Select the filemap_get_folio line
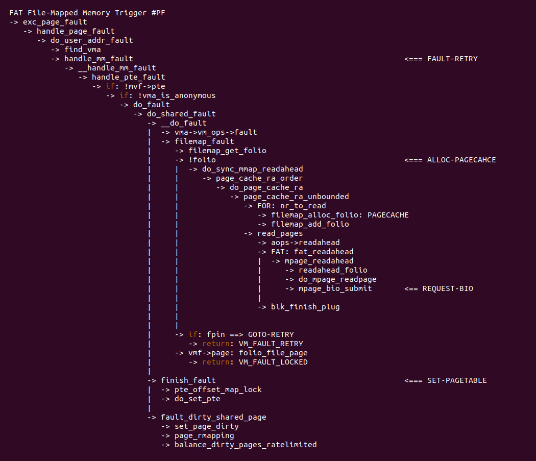536x461 pixels. 227,151
